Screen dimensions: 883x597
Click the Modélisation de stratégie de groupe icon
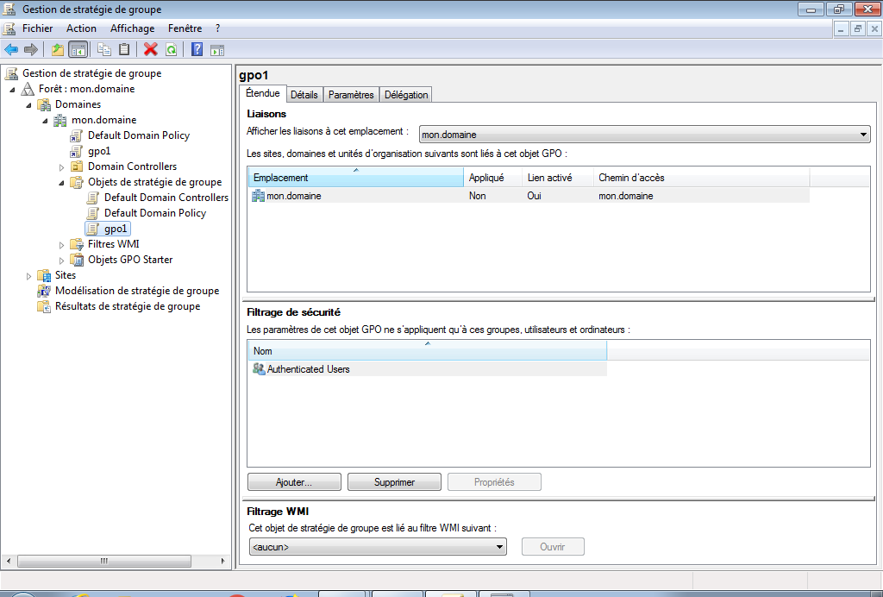coord(44,291)
